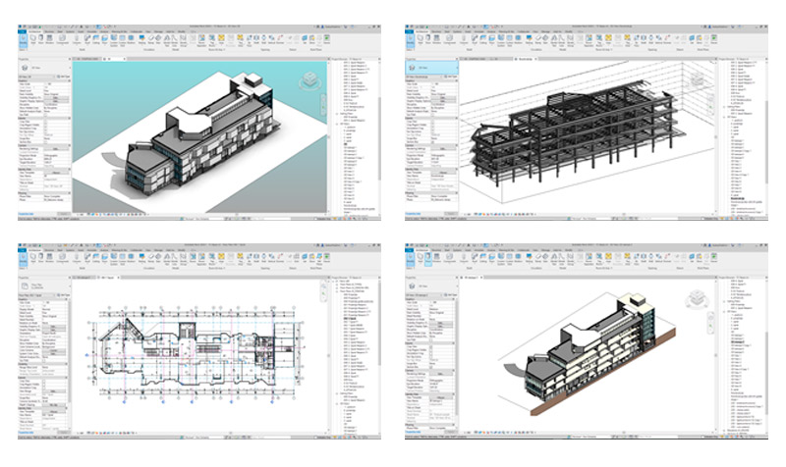
Task: Open the Collaborate ribbon tab in the floor plan window
Action: [136, 251]
